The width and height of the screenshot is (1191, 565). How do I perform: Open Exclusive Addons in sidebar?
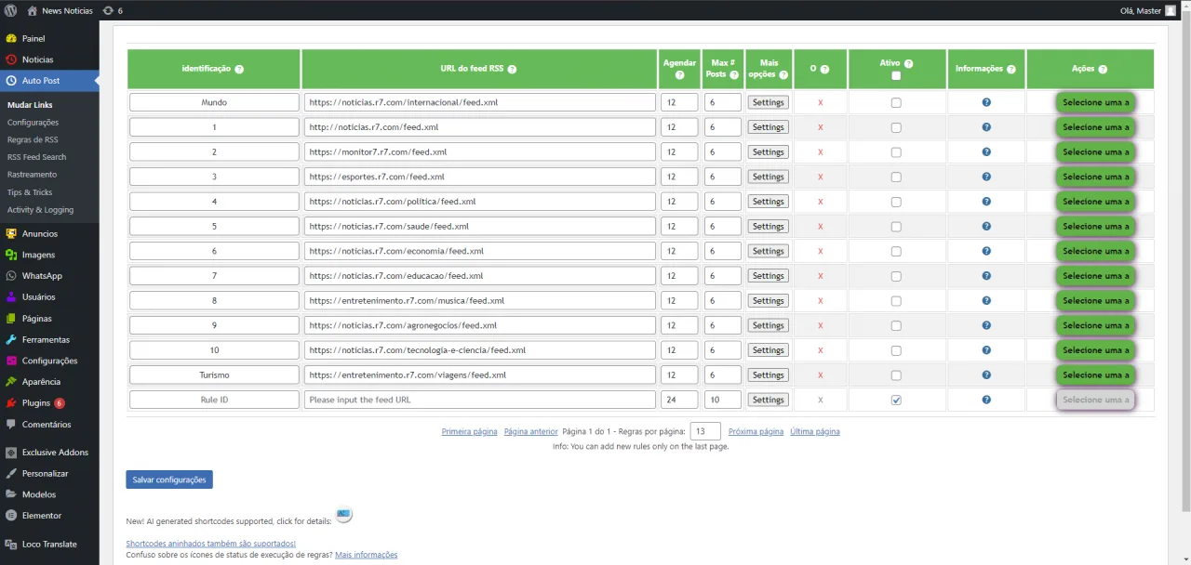pyautogui.click(x=49, y=453)
